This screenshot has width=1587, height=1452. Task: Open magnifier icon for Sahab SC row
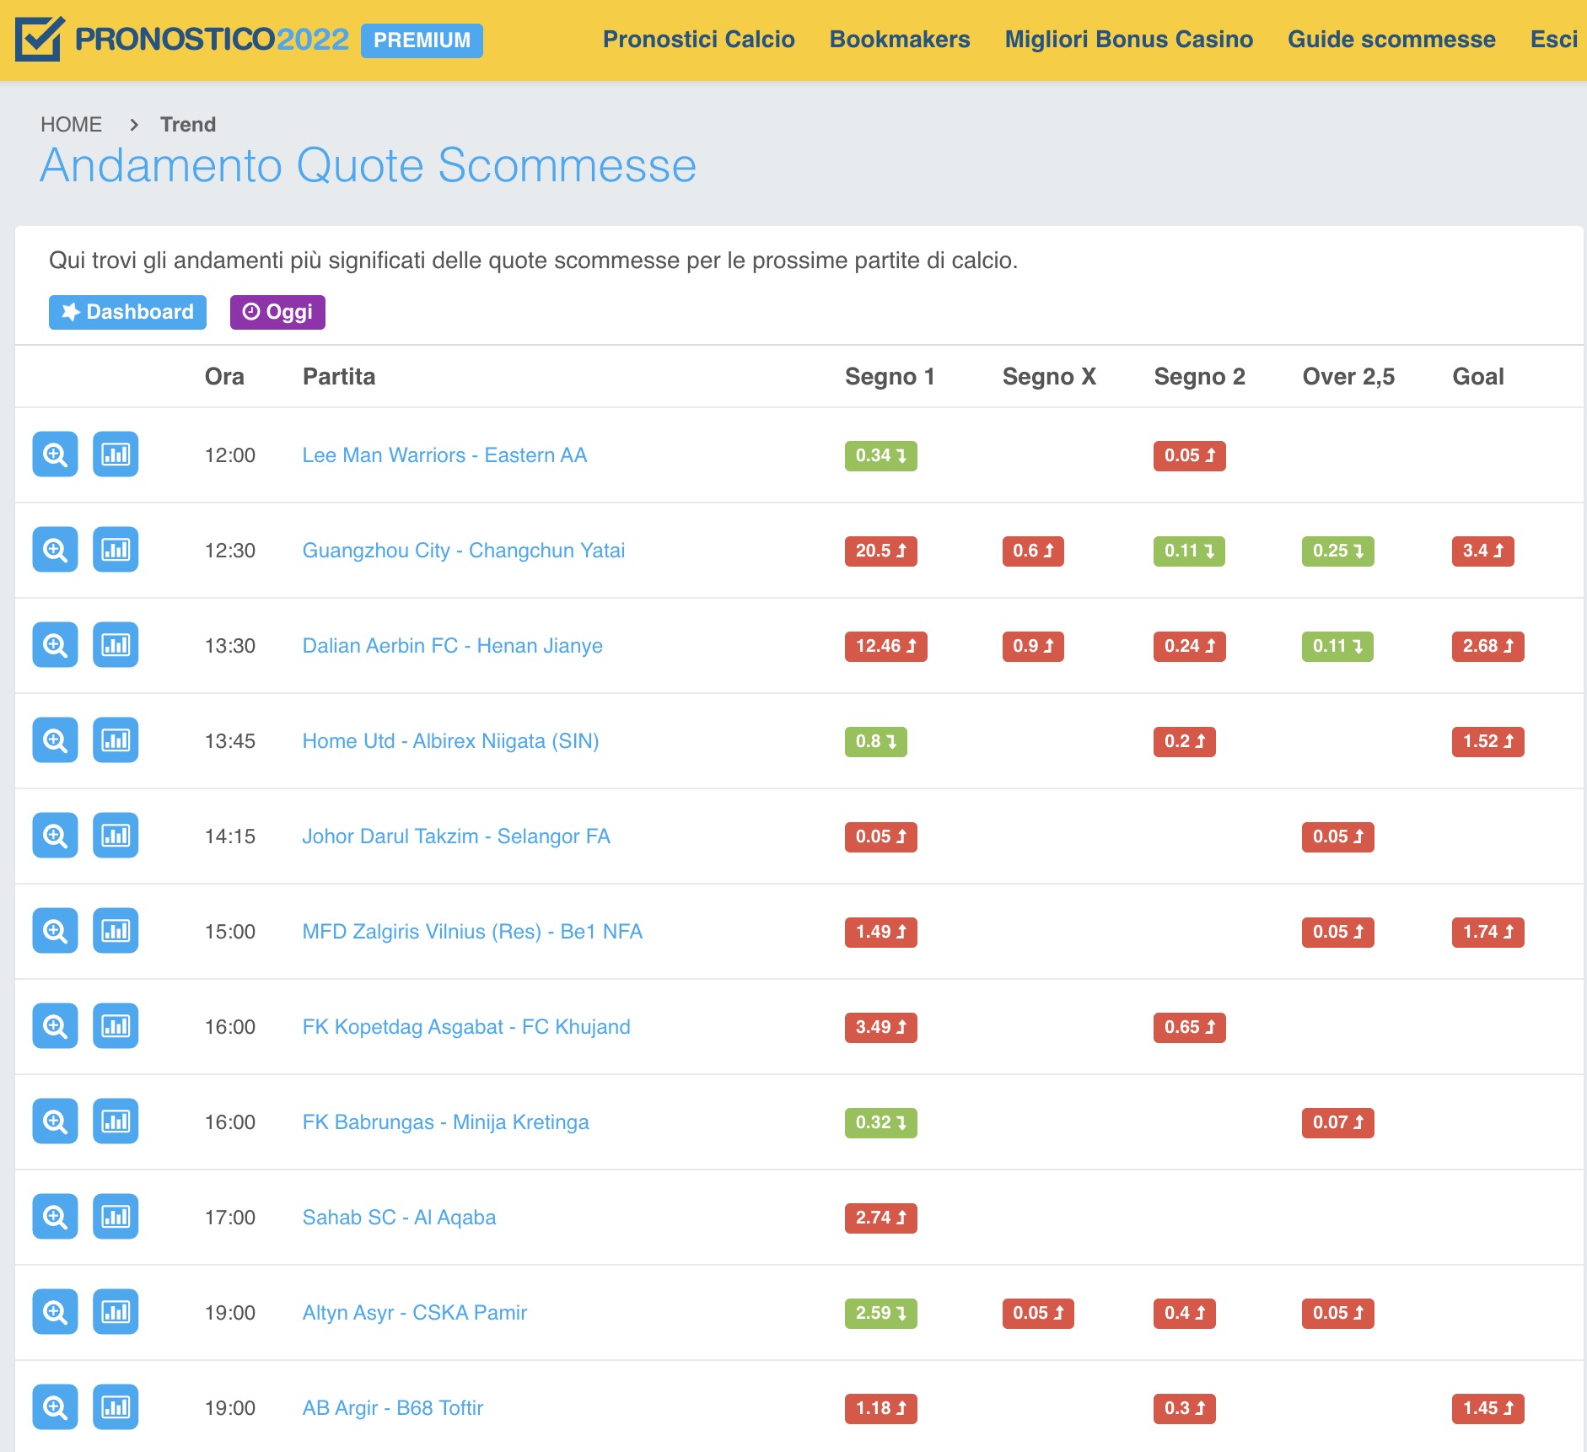click(x=55, y=1217)
